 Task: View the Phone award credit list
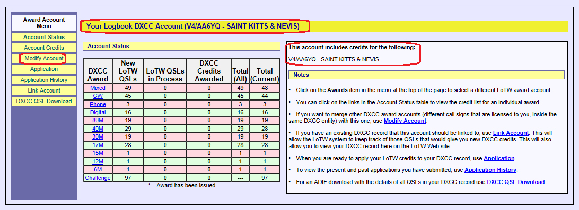pyautogui.click(x=98, y=104)
